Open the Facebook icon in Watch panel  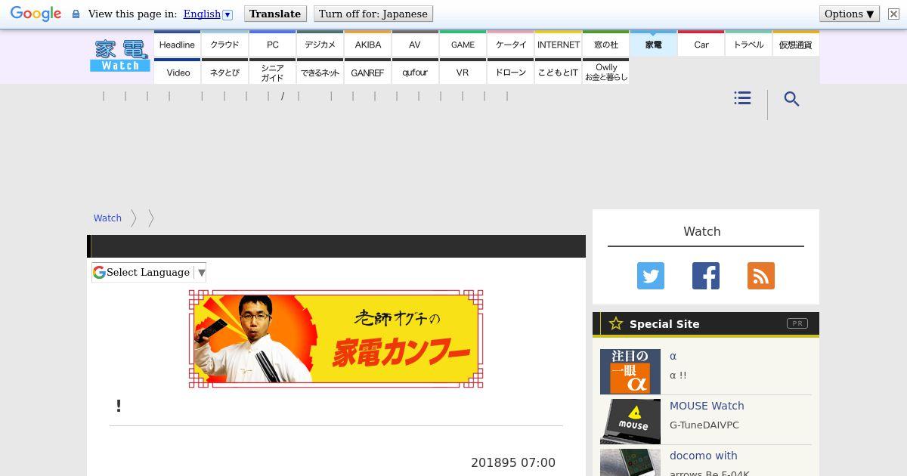coord(706,276)
